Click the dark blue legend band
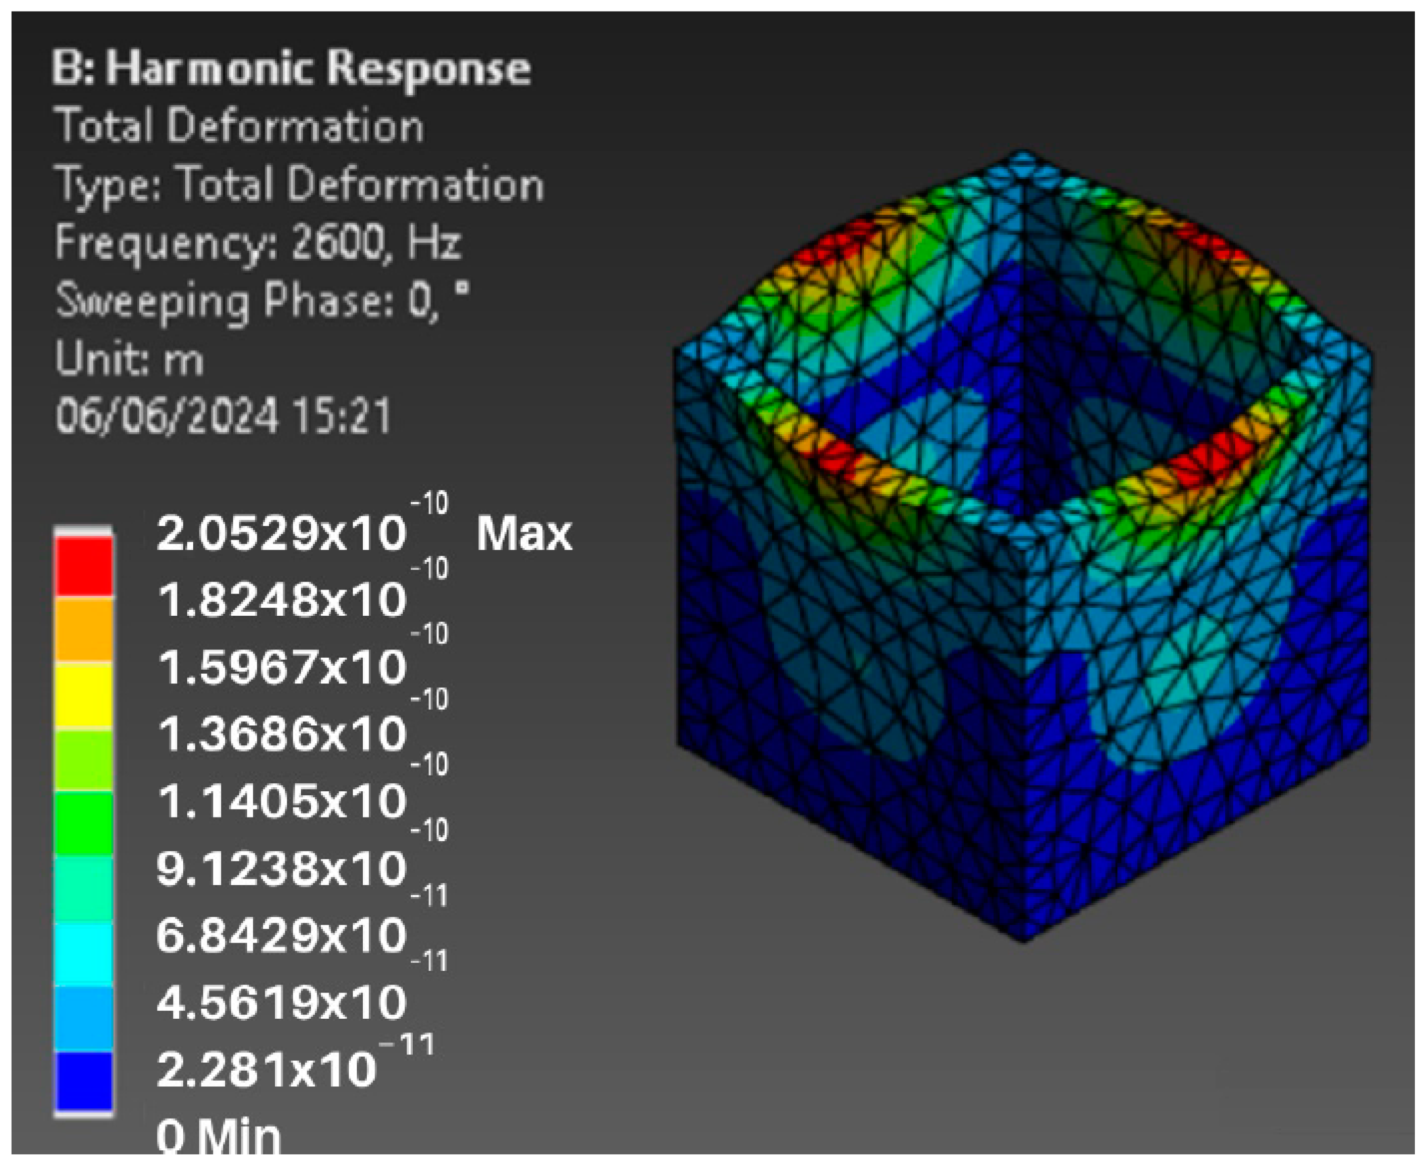This screenshot has width=1428, height=1167. [x=83, y=1080]
